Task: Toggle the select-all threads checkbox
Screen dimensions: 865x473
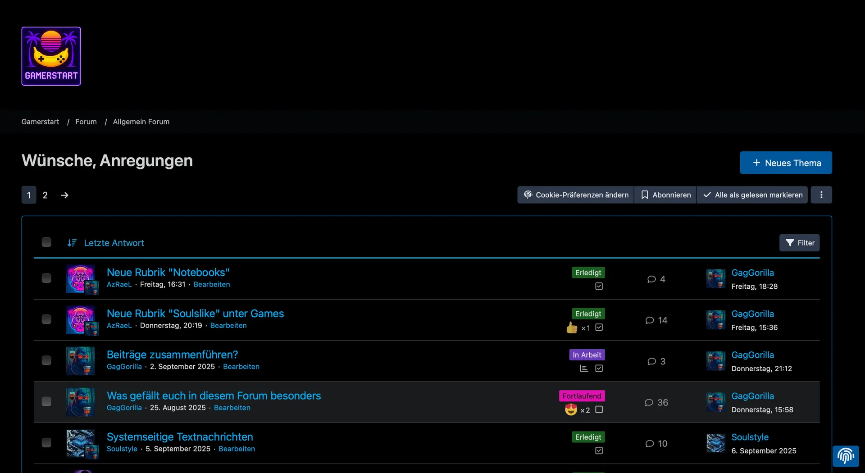Action: pyautogui.click(x=46, y=242)
